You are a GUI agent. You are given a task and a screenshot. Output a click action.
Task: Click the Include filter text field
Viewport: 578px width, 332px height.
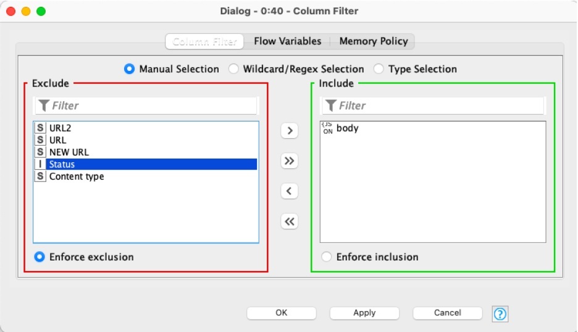[438, 106]
